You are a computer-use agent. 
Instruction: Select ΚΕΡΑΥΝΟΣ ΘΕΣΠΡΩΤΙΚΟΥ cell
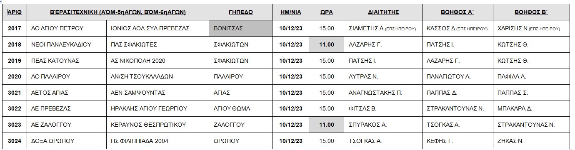(157, 124)
